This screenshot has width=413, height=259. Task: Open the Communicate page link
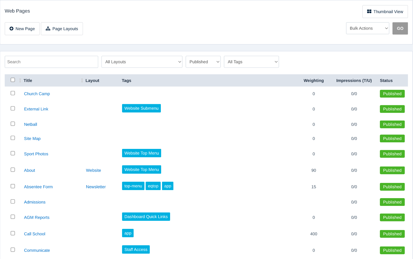coord(37,250)
